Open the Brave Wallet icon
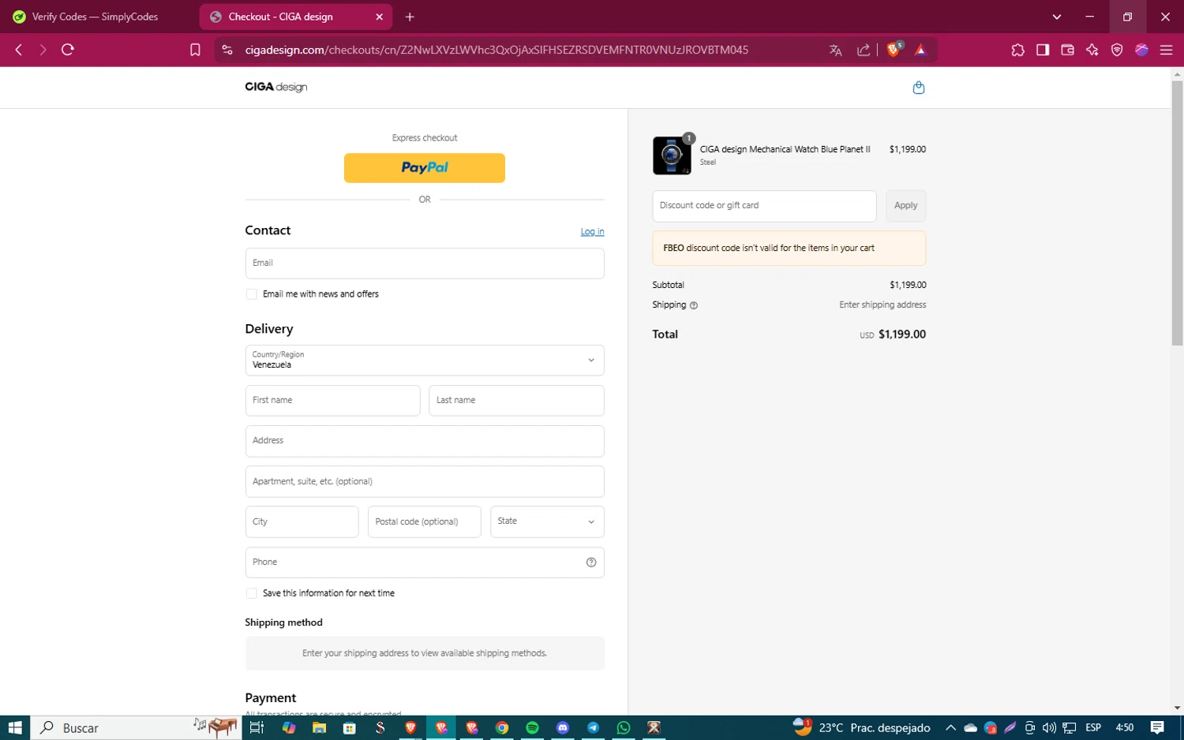The height and width of the screenshot is (740, 1184). tap(1067, 50)
